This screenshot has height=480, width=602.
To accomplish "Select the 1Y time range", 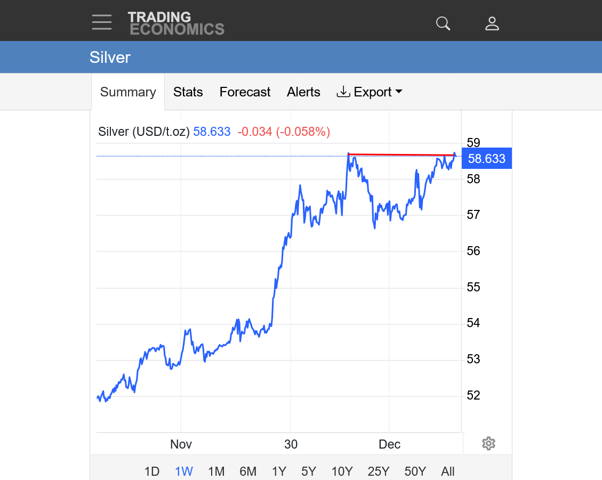I will pos(279,471).
